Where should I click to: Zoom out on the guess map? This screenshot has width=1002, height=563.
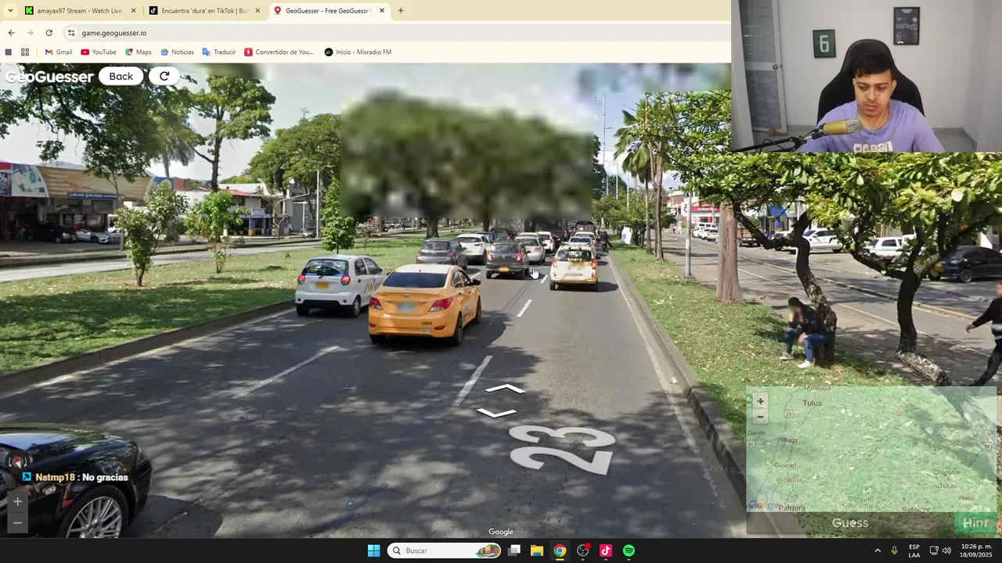tap(760, 417)
